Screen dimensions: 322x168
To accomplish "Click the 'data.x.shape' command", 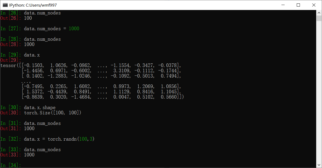I will click(x=40, y=108).
